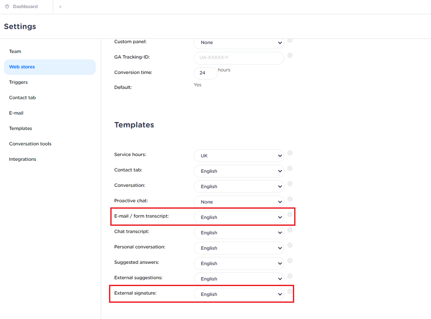View info for the Chat transcript template
The image size is (431, 319).
290,230
